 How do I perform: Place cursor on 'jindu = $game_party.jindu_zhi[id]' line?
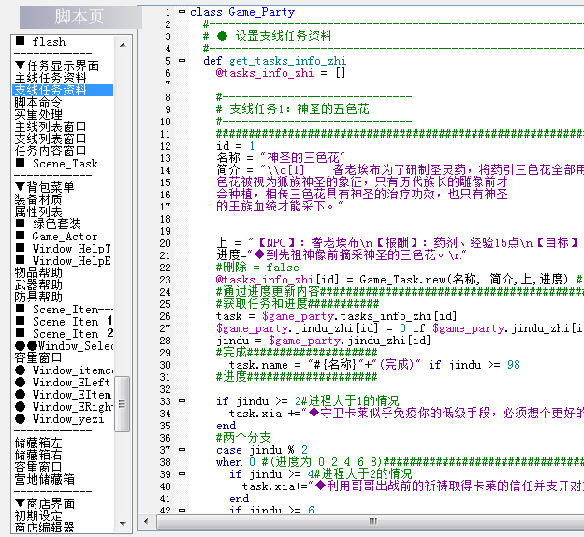click(x=323, y=341)
